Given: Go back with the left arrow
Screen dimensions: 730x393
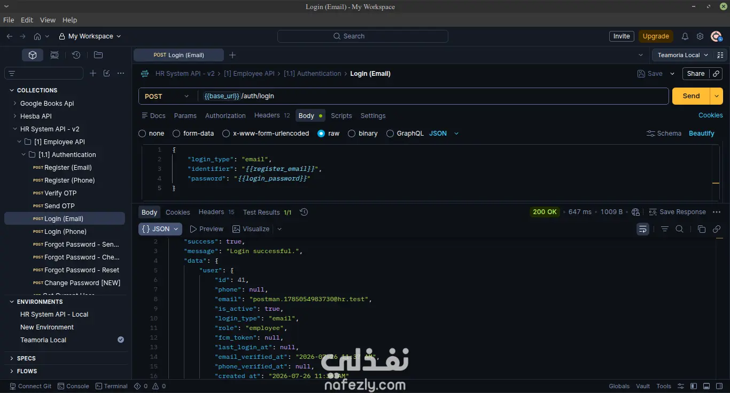Looking at the screenshot, I should pyautogui.click(x=9, y=36).
